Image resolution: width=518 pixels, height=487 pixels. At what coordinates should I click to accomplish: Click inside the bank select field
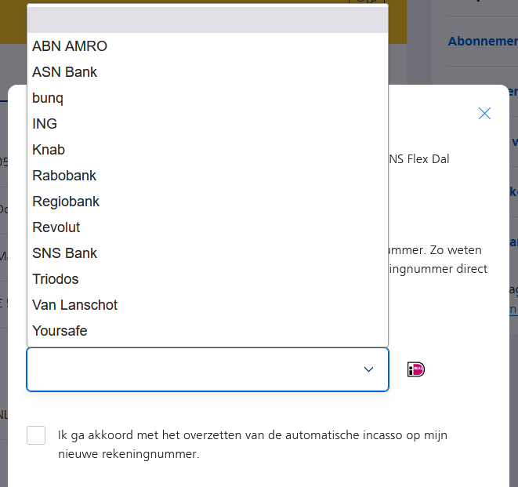point(188,369)
